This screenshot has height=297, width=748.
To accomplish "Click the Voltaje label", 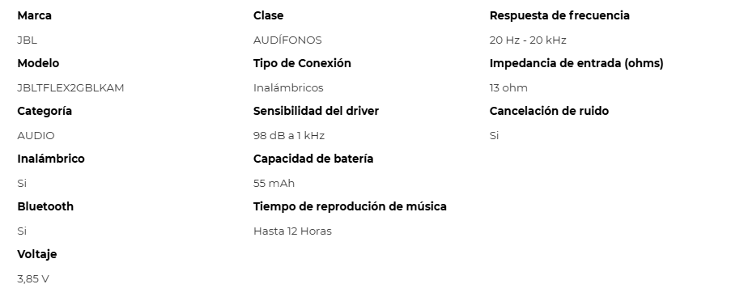I will tap(36, 254).
